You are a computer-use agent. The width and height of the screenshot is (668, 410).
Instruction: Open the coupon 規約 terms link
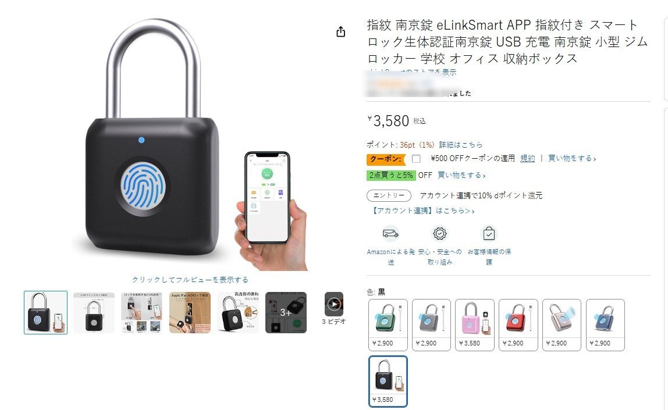click(527, 158)
